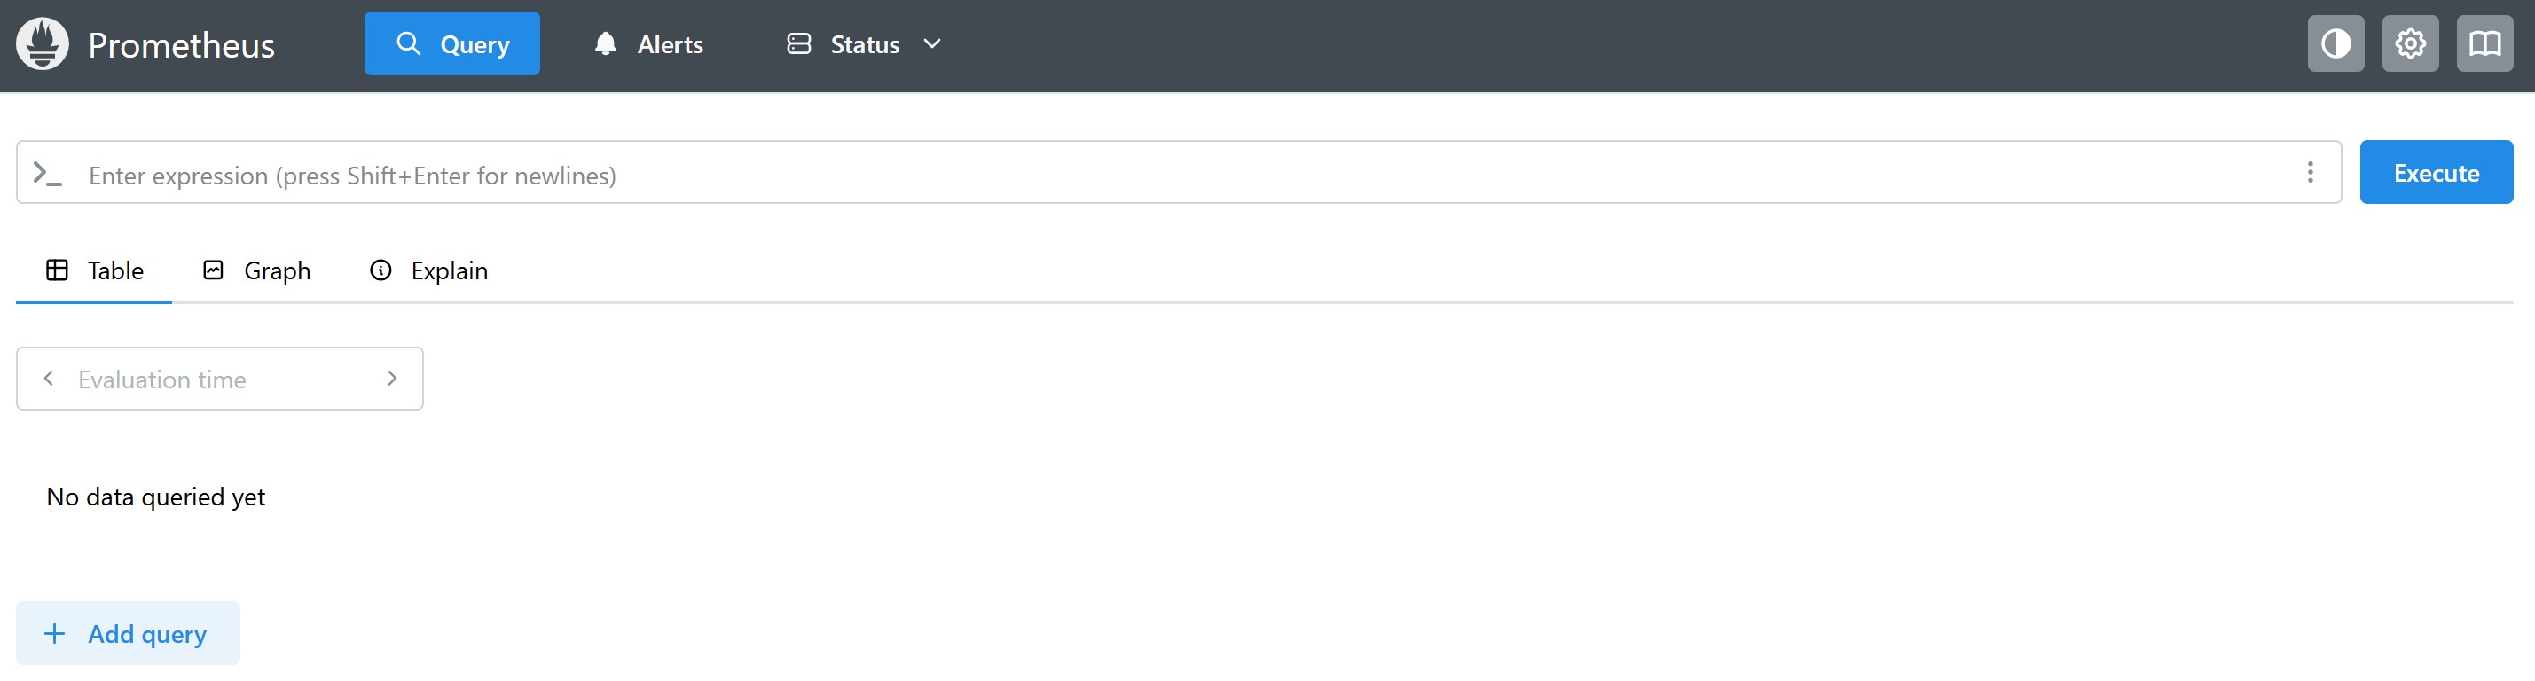Screen dimensions: 2535x681
Task: Toggle the light/dark theme icon
Action: (x=2335, y=44)
